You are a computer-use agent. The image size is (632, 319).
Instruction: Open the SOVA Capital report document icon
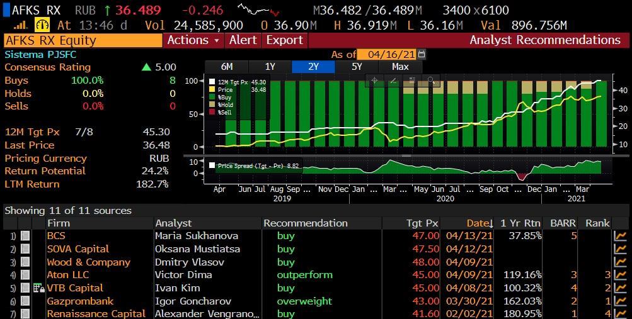point(25,249)
